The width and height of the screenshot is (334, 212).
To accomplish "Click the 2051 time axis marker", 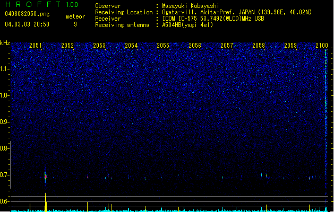I will pyautogui.click(x=36, y=45).
